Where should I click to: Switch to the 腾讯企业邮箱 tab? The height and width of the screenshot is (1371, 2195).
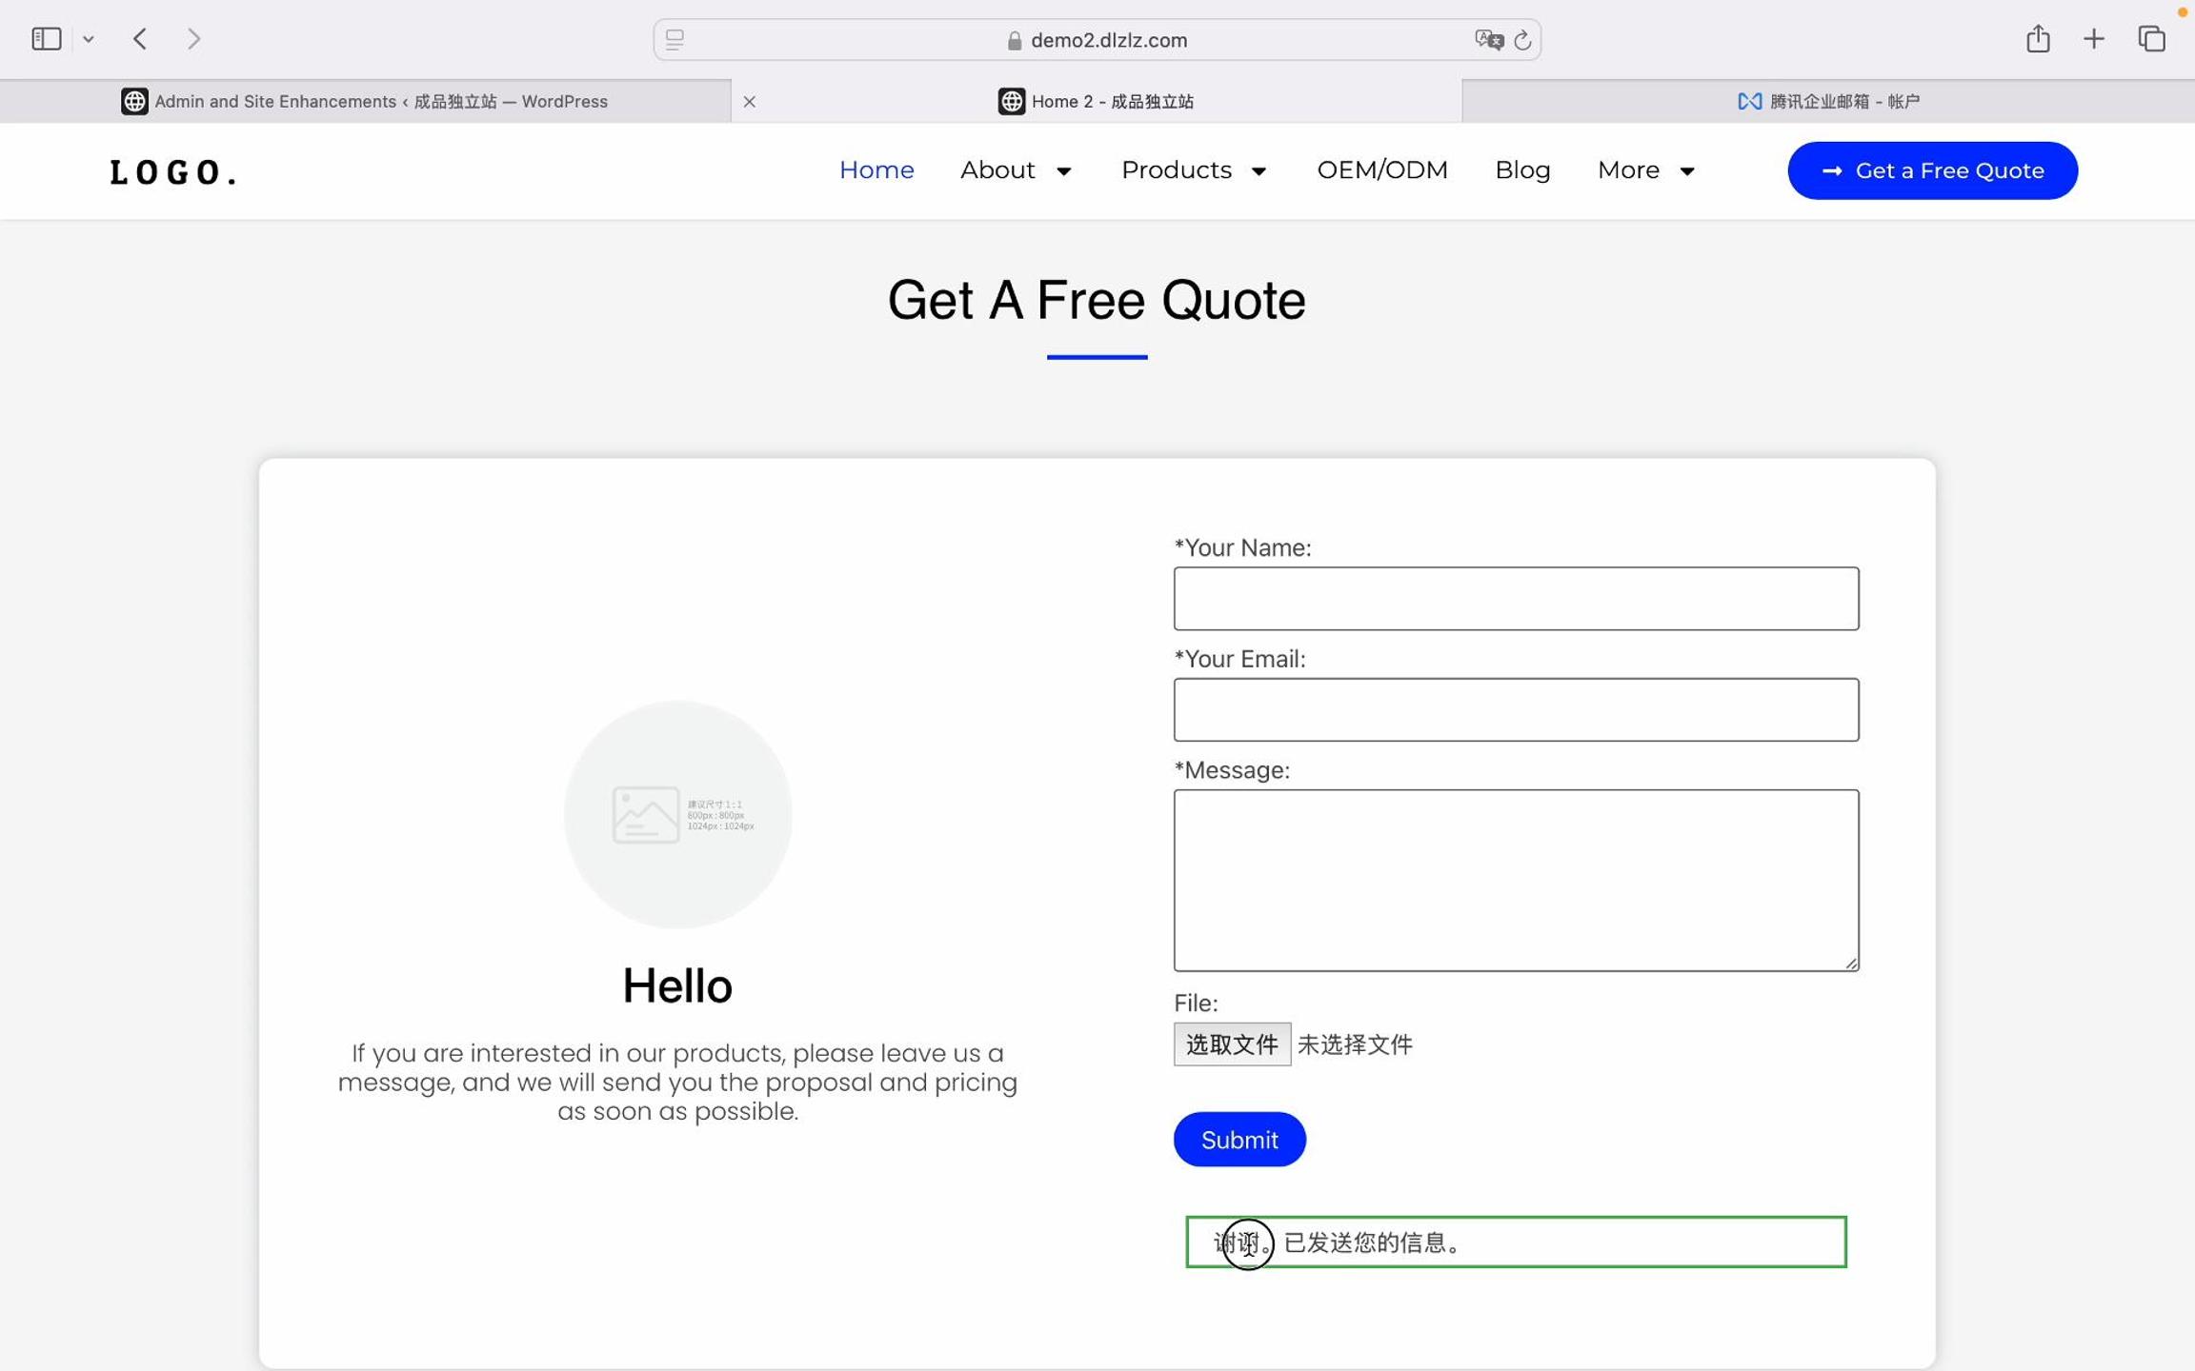pyautogui.click(x=1827, y=101)
